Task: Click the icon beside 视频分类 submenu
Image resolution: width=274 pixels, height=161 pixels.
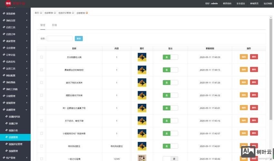Action: (7, 130)
